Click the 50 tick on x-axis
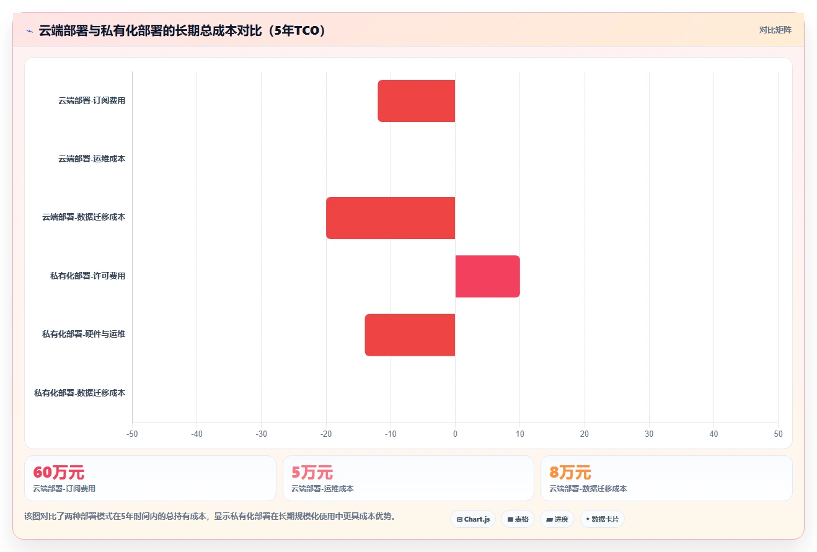The width and height of the screenshot is (817, 552). [779, 434]
